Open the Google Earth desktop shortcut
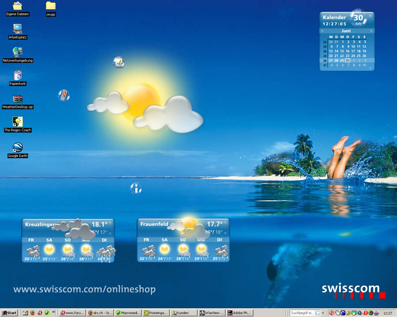The image size is (397, 317). click(x=18, y=147)
